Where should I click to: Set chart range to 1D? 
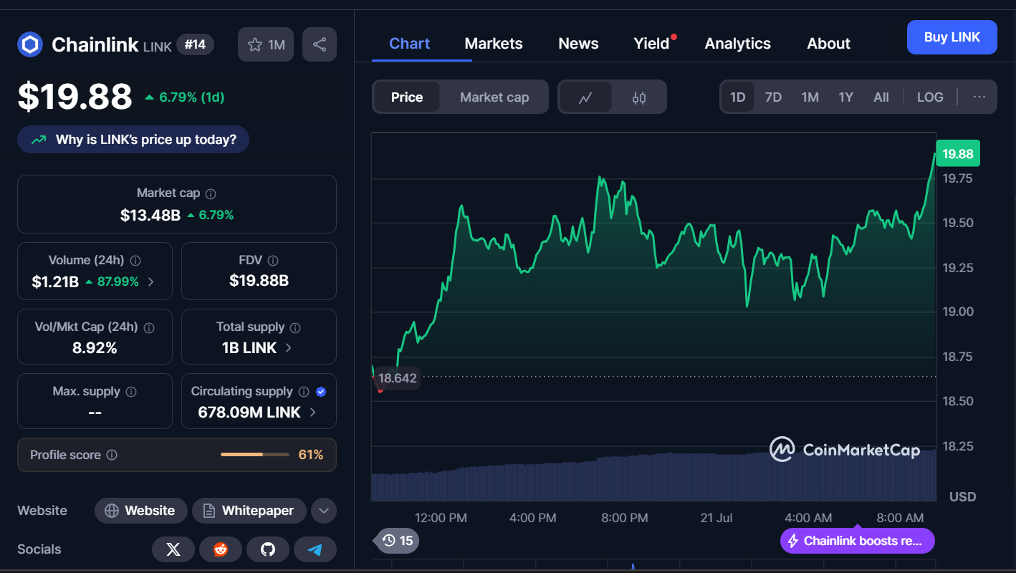coord(738,97)
